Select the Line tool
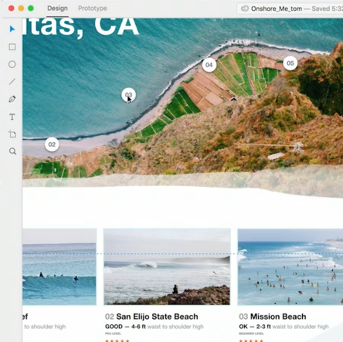 tap(12, 81)
